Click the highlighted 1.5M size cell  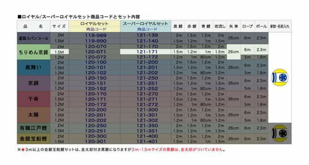coord(59,52)
